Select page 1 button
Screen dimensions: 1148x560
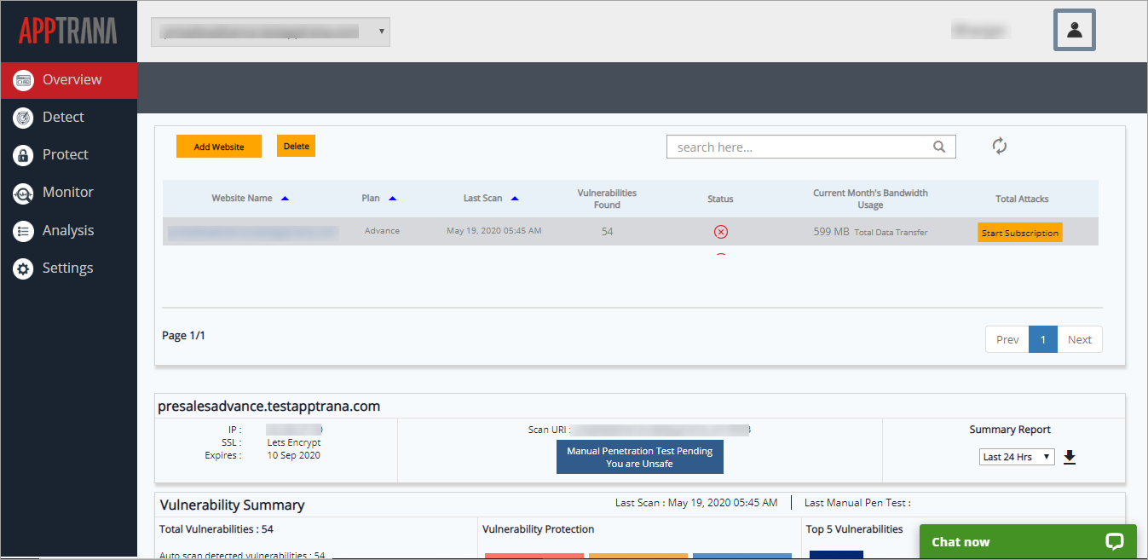[x=1043, y=339]
